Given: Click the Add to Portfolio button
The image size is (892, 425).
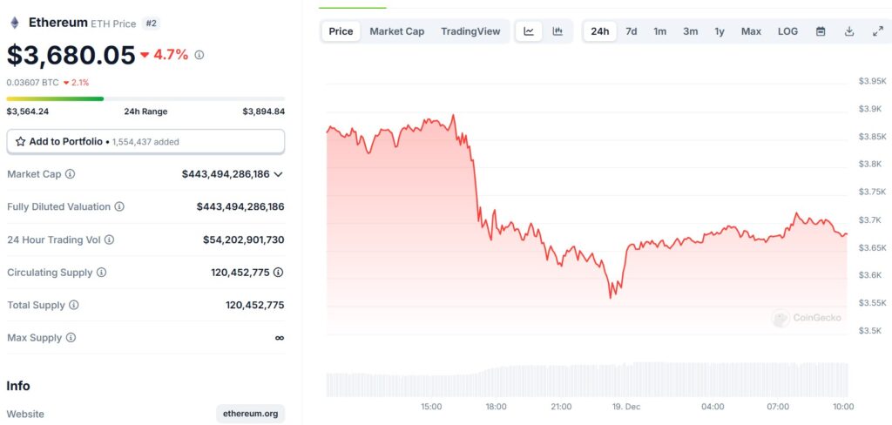Looking at the screenshot, I should tap(145, 142).
